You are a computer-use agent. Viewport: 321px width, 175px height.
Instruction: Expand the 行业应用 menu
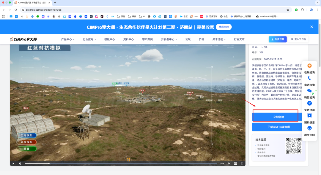[89, 39]
